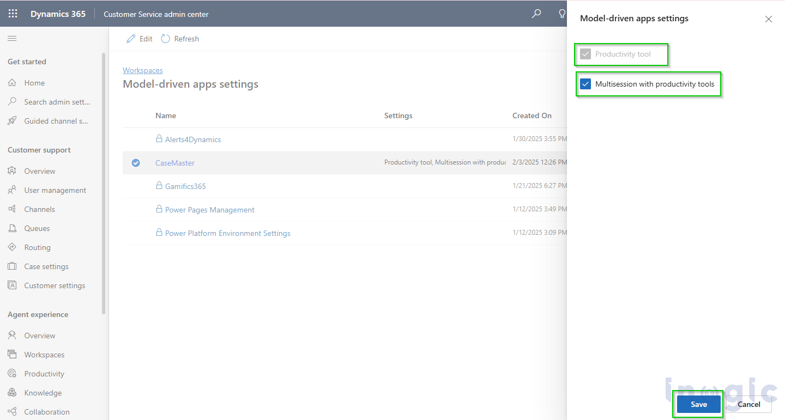Screen dimensions: 785x420
Task: Click CaseMaster settings cell text
Action: (x=445, y=162)
